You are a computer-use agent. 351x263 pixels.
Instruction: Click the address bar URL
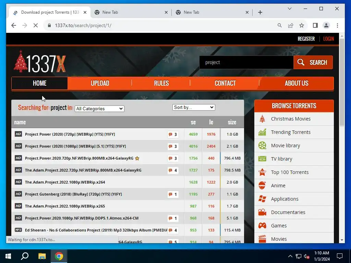coord(83,25)
